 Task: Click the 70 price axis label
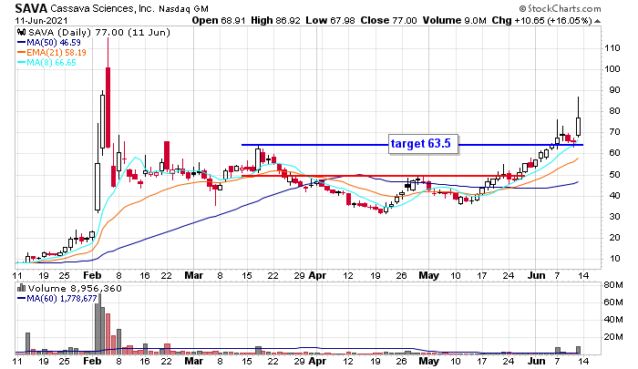(614, 132)
